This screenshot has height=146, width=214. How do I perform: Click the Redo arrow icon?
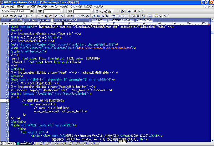click(x=61, y=16)
